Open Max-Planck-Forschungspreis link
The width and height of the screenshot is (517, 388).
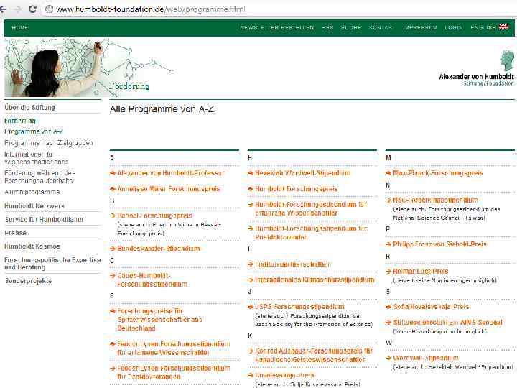point(437,173)
